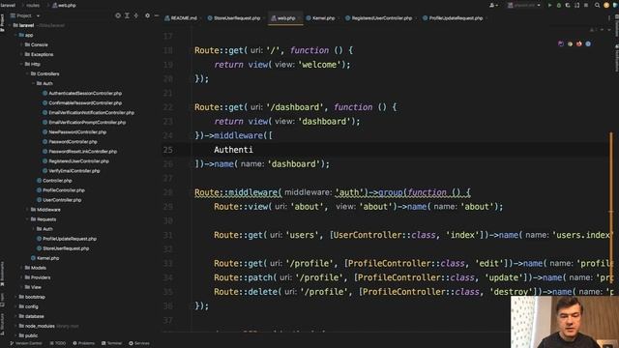Click the Project vertical sidebar tab
The image size is (619, 348).
point(2,22)
